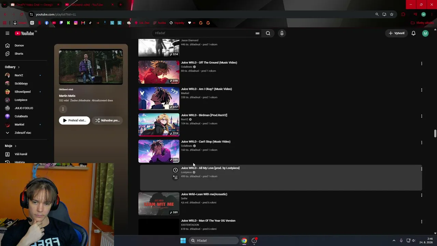The width and height of the screenshot is (437, 246).
Task: Switch to the OmeTV Video Chat tab
Action: (x=35, y=4)
